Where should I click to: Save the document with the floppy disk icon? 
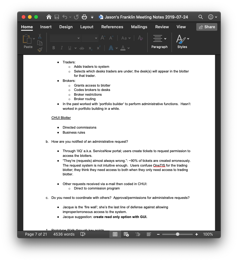point(57,17)
